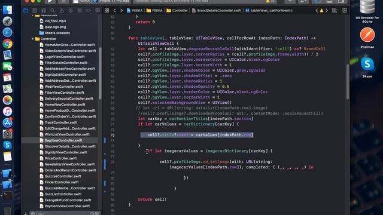
Task: Go back in editor history
Action: coord(115,11)
